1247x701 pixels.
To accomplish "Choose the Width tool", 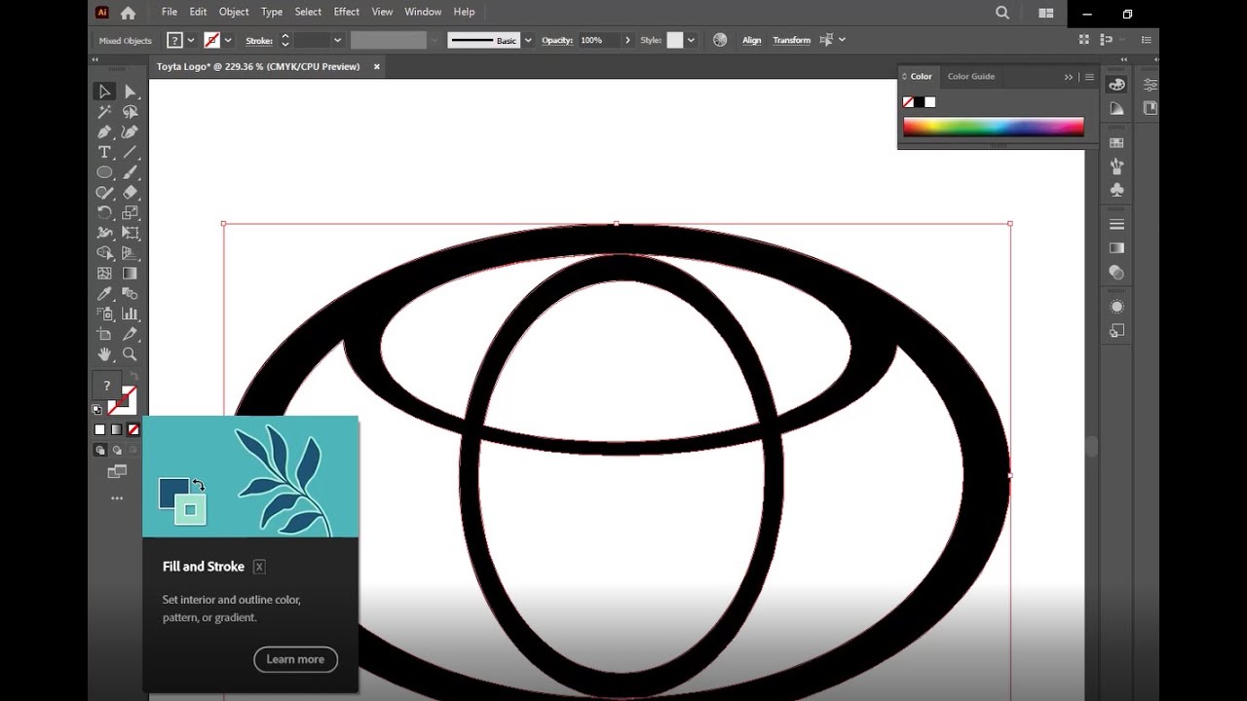I will 104,233.
